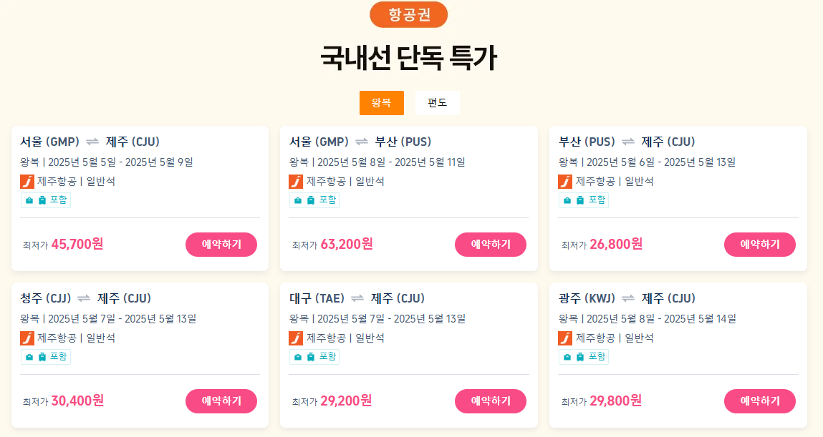Toggle the 포함 baggage badge on Busan–Jeju card
This screenshot has height=437, width=823.
pyautogui.click(x=582, y=200)
